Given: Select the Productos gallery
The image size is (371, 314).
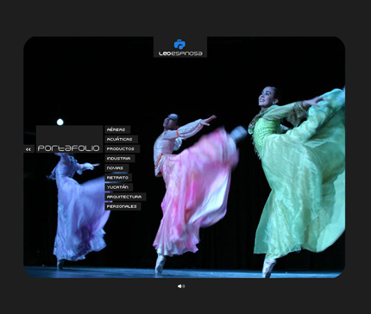Looking at the screenshot, I should (123, 149).
